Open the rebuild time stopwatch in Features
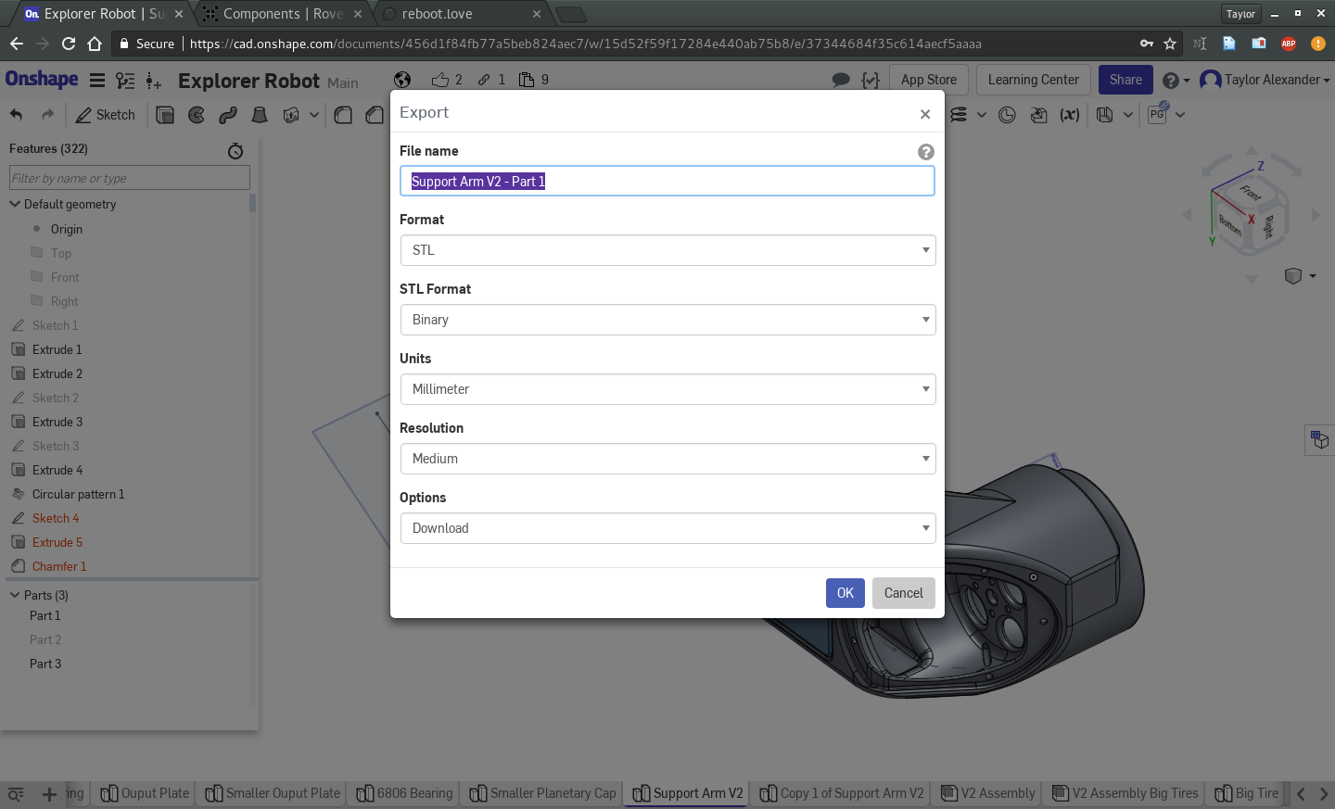This screenshot has height=809, width=1335. point(235,150)
